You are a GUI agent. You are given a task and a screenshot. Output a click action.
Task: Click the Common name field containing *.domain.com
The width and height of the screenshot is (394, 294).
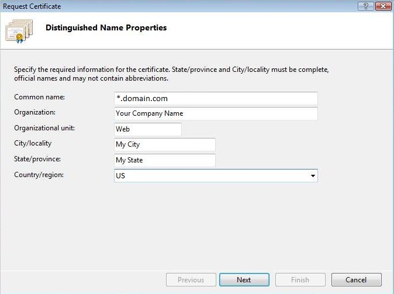(x=216, y=98)
